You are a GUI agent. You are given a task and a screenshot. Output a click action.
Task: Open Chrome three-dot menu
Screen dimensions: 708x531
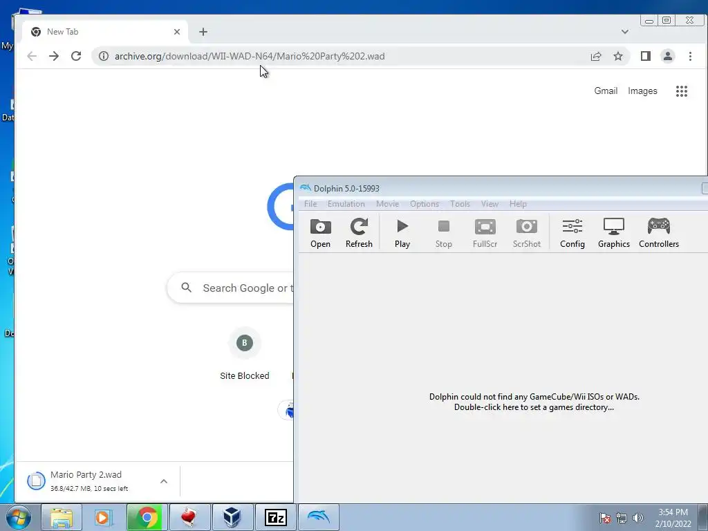(x=690, y=56)
